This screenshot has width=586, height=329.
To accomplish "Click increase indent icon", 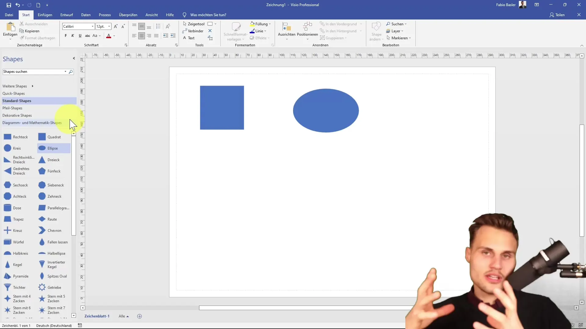I will tap(173, 36).
